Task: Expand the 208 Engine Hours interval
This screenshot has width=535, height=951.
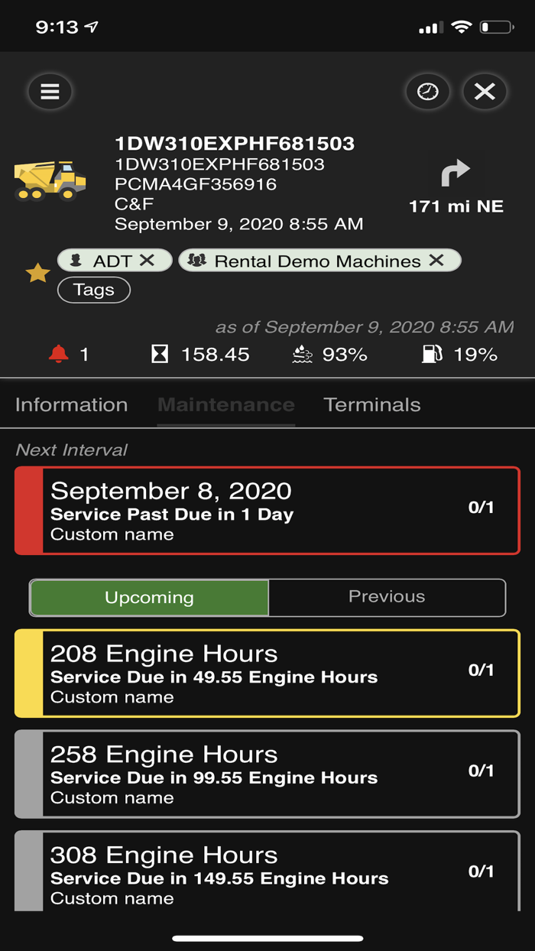Action: 267,673
